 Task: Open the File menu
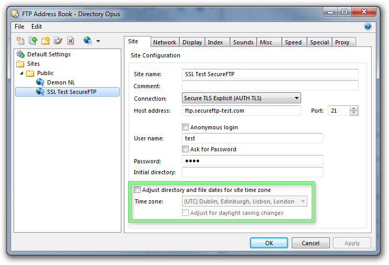pyautogui.click(x=19, y=27)
